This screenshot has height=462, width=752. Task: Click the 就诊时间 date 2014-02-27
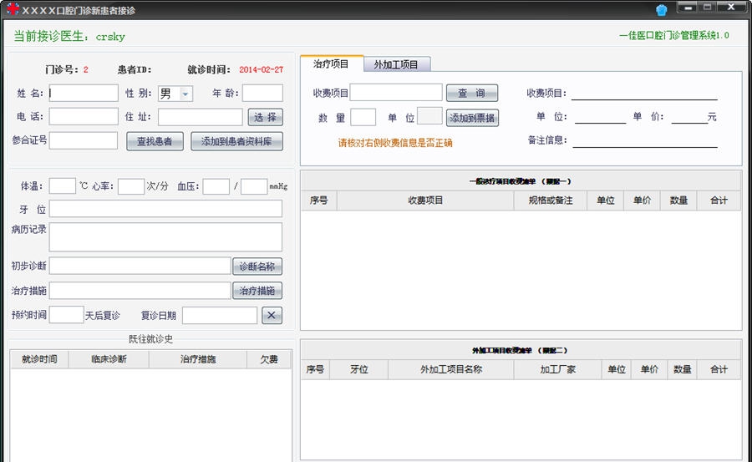pos(261,69)
